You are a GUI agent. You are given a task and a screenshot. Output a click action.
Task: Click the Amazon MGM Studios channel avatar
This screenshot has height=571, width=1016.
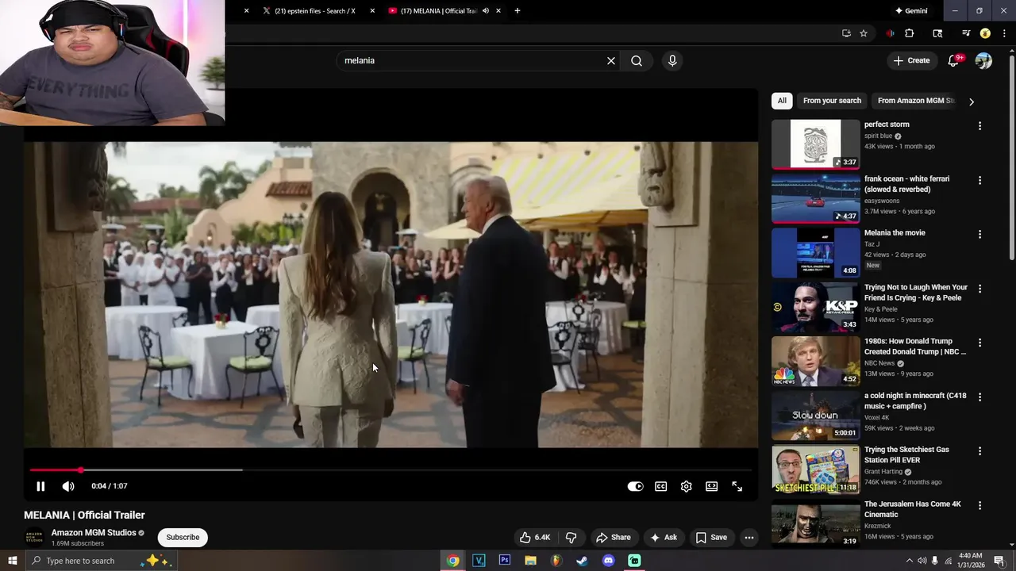tap(34, 537)
